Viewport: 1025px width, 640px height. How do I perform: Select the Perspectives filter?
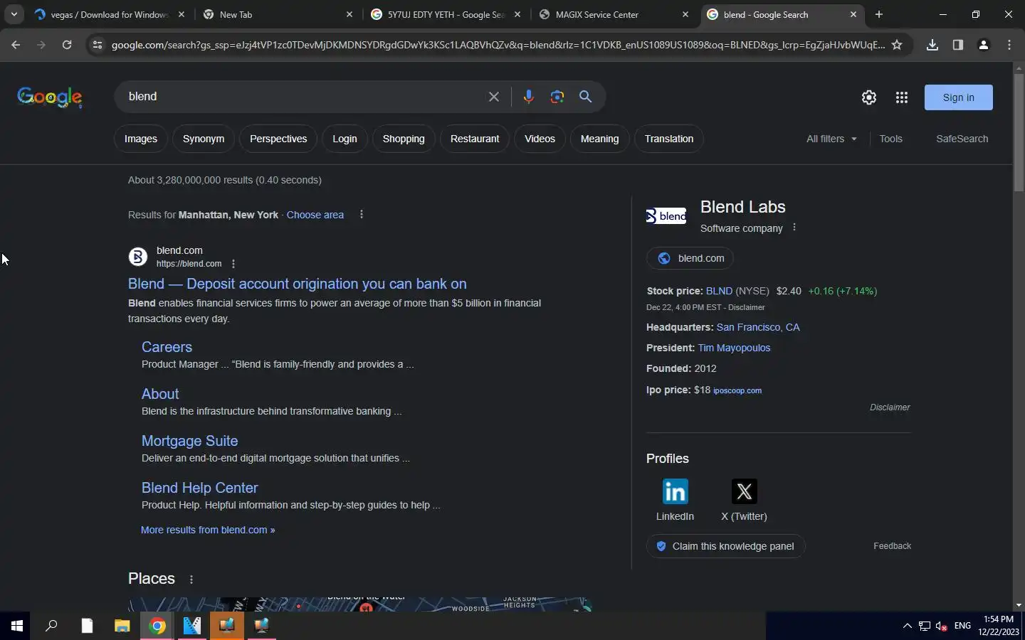tap(278, 139)
